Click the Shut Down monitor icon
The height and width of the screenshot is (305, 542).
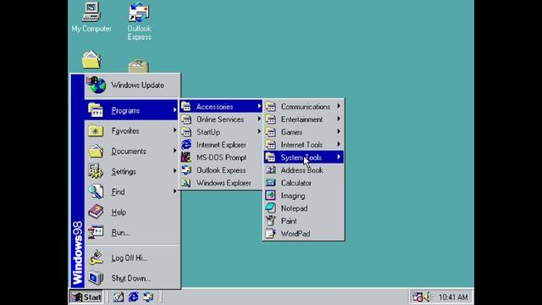click(96, 278)
